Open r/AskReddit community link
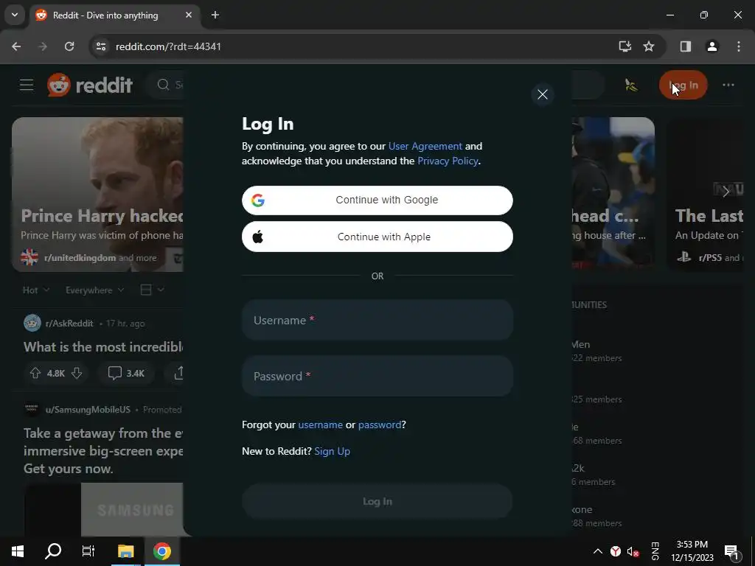This screenshot has width=755, height=566. tap(69, 324)
